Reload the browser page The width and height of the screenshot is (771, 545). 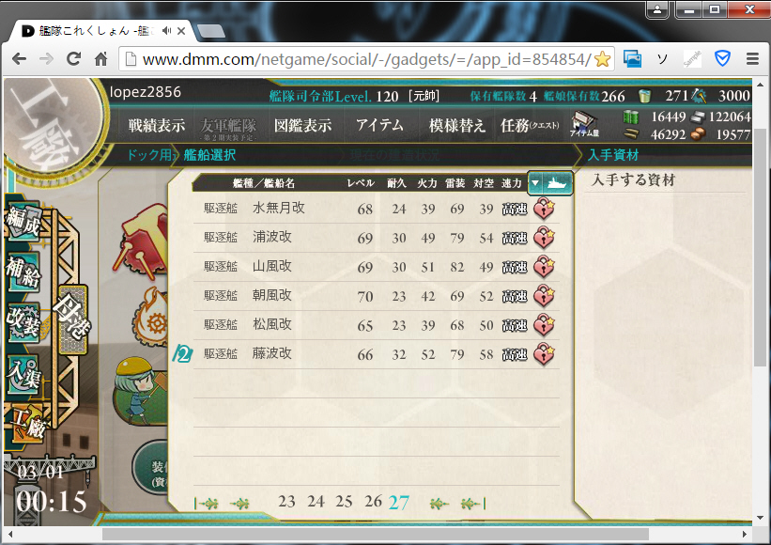coord(74,59)
